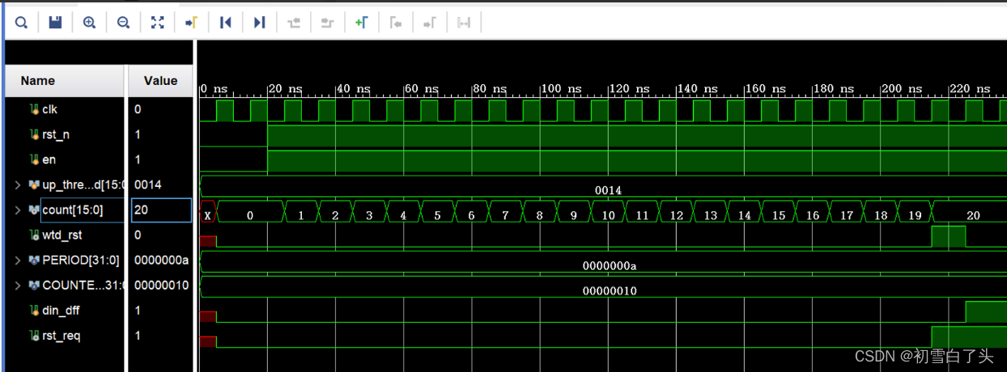
Task: Expand the COUNTE...31:0 bus signal
Action: click(18, 285)
